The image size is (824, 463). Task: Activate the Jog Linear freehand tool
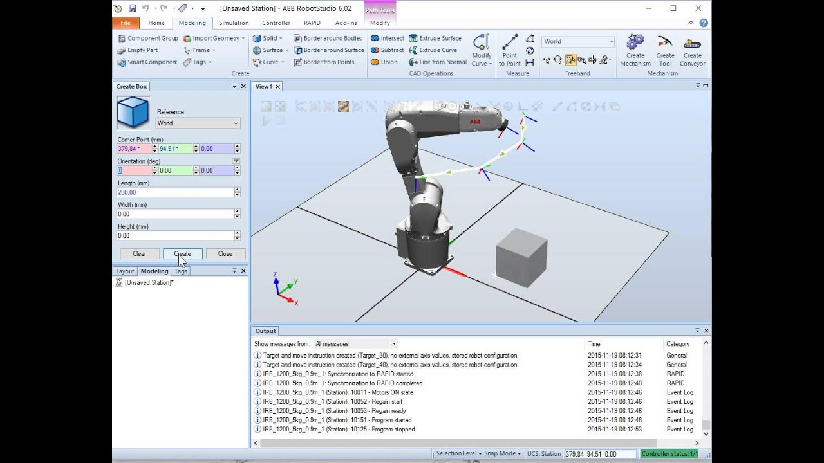pos(581,60)
